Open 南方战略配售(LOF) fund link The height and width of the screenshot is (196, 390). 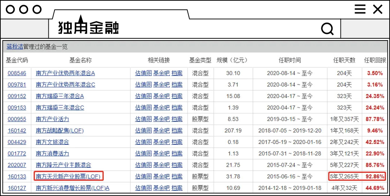click(x=60, y=131)
